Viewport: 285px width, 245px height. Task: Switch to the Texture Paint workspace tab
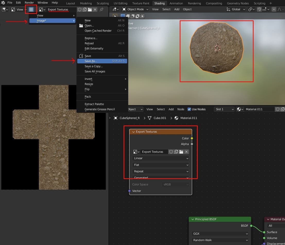coord(141,3)
